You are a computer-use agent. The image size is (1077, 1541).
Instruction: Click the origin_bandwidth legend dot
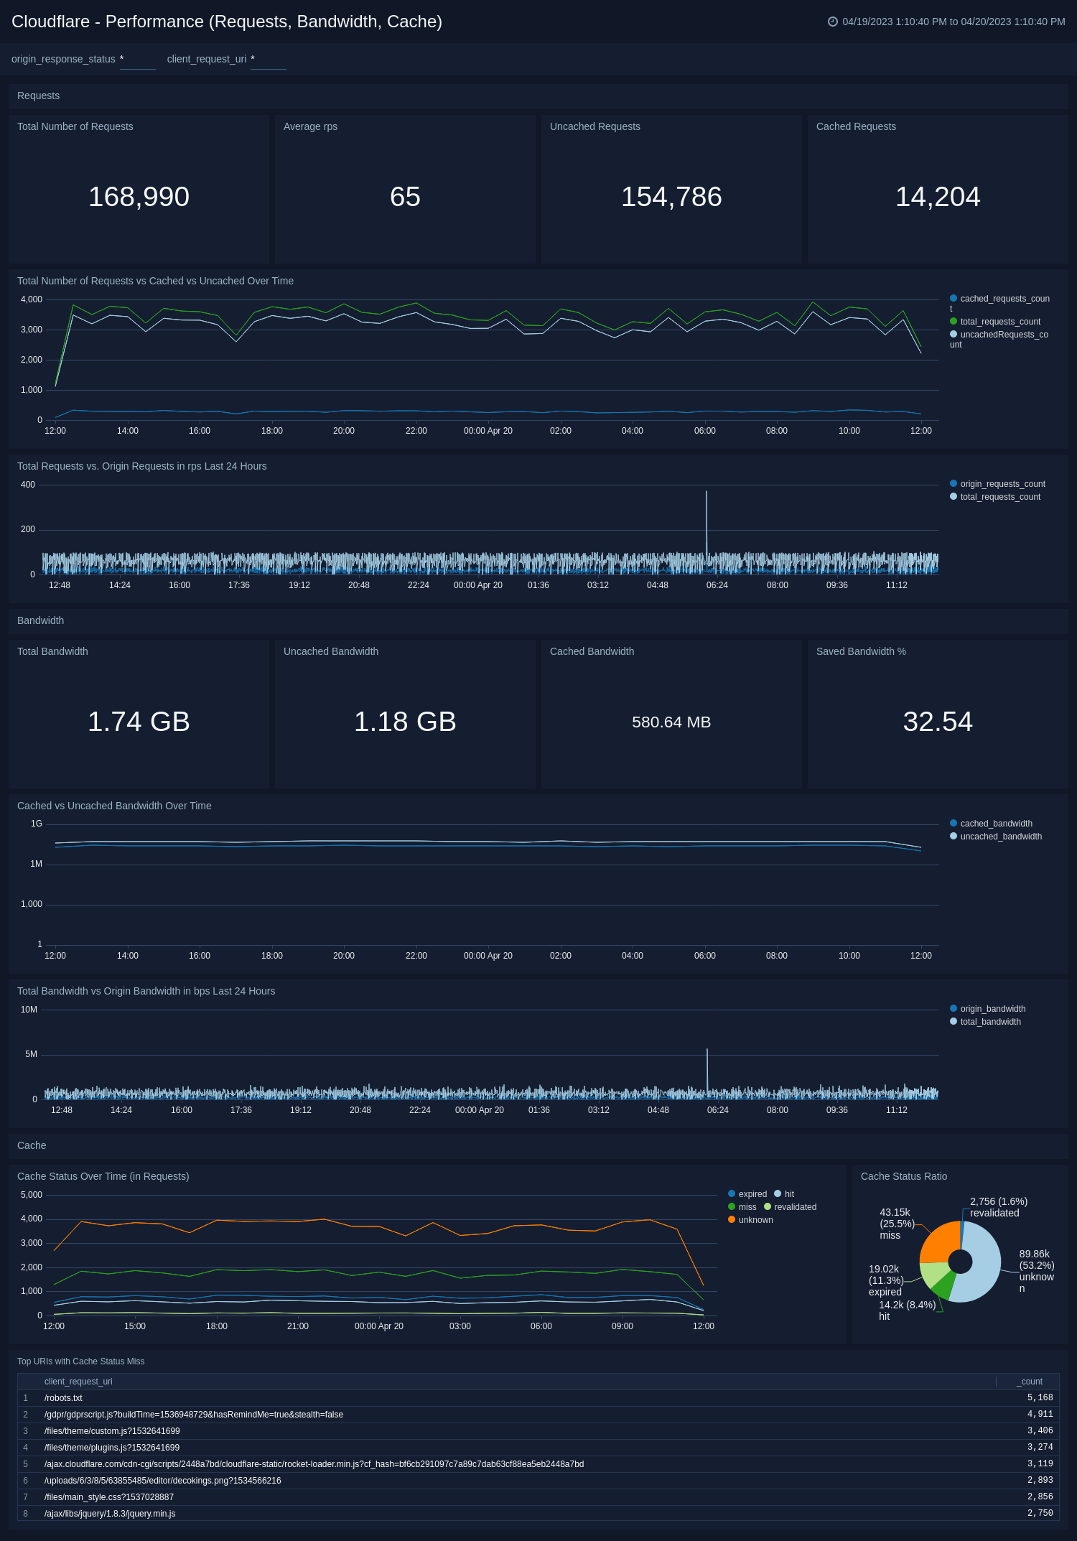(954, 1009)
